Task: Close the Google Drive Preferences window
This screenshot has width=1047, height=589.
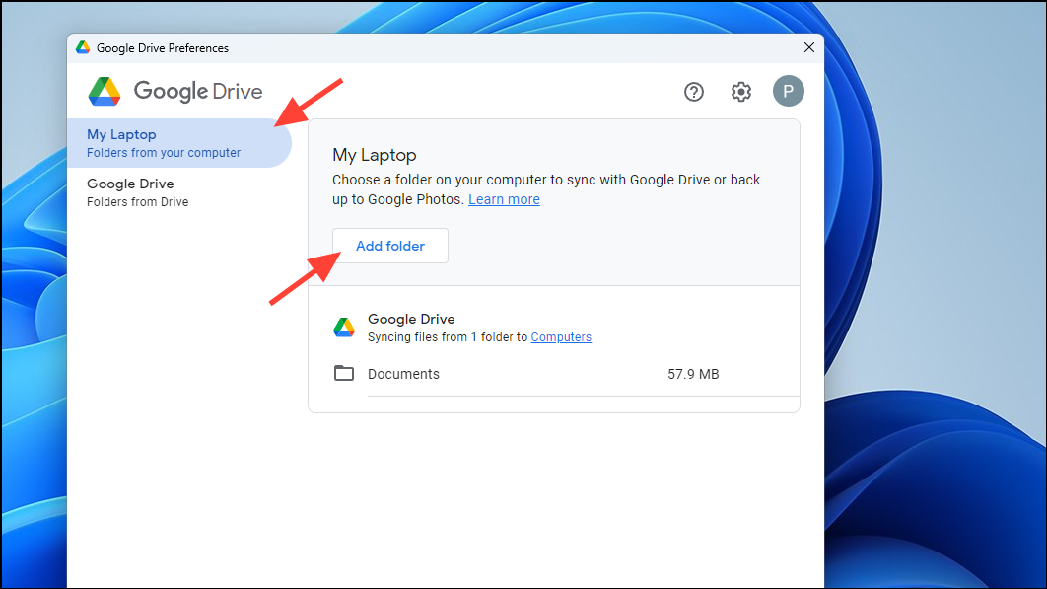Action: tap(808, 47)
